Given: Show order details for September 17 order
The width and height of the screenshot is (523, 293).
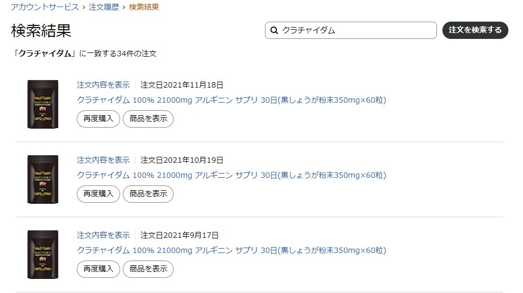Looking at the screenshot, I should click(103, 235).
